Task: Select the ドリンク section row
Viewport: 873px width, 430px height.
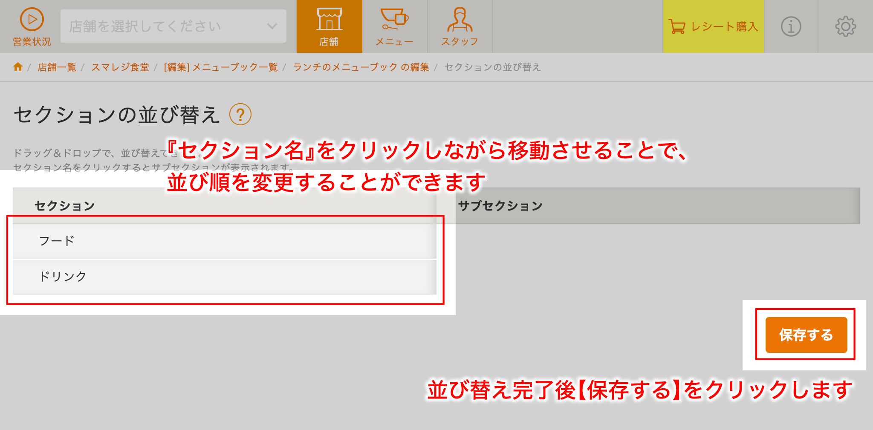Action: click(x=225, y=277)
